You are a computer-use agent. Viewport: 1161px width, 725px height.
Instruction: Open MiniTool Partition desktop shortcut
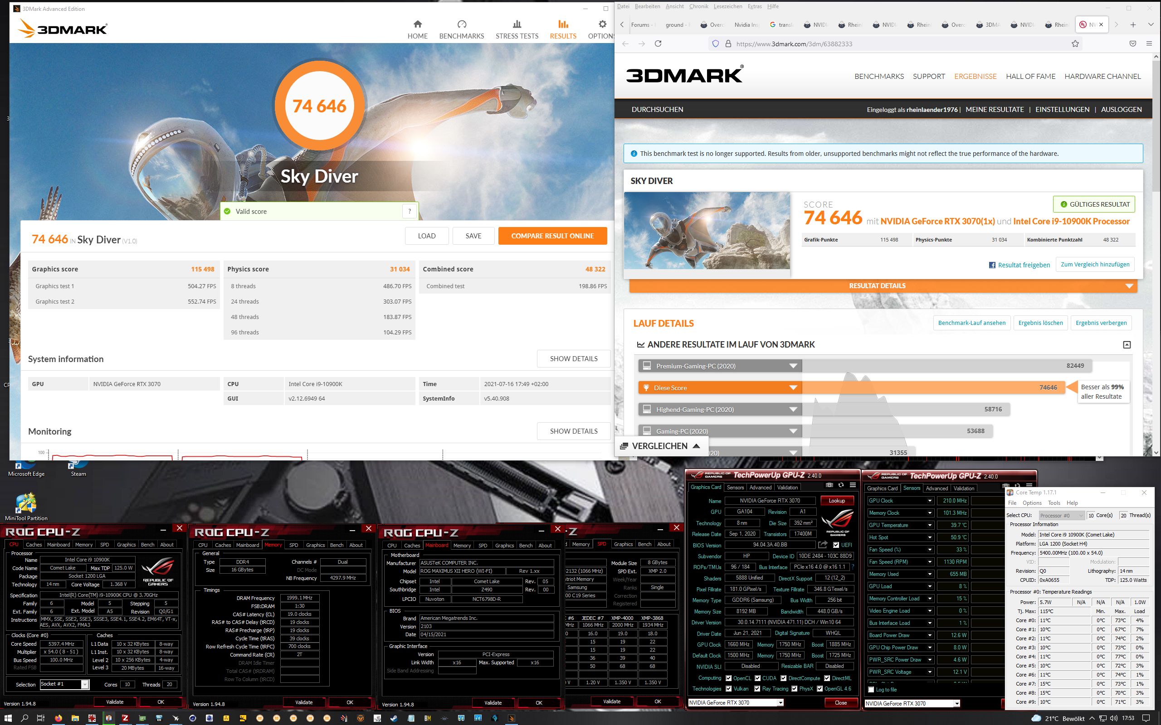[26, 507]
